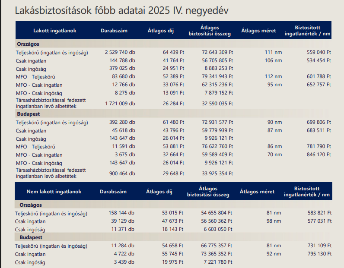Select the value '559 040 Ft'
Viewport: 344px width, 268px height.
coord(319,52)
